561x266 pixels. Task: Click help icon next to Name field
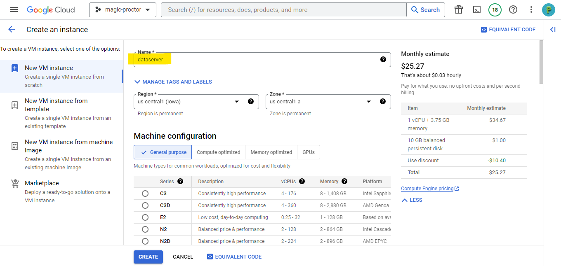pyautogui.click(x=383, y=60)
